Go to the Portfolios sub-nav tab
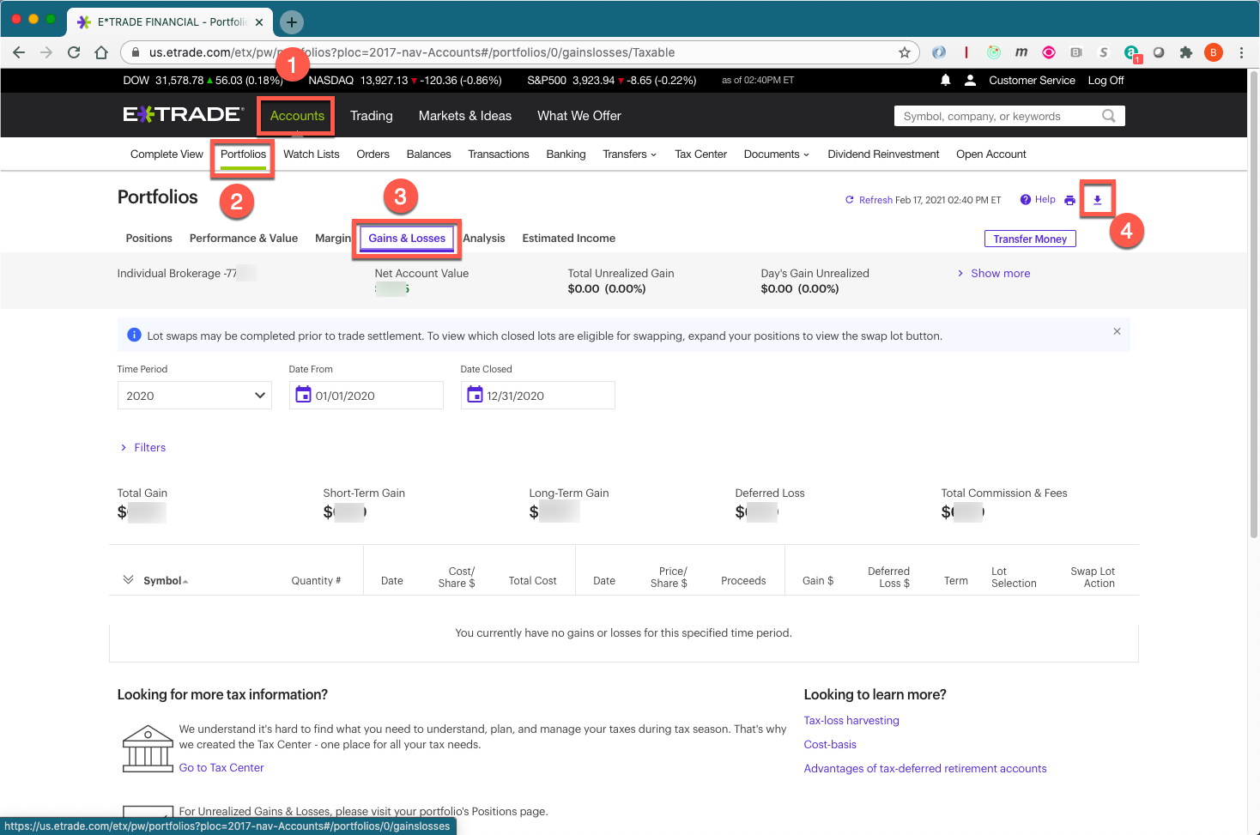Image resolution: width=1260 pixels, height=835 pixels. 244,154
